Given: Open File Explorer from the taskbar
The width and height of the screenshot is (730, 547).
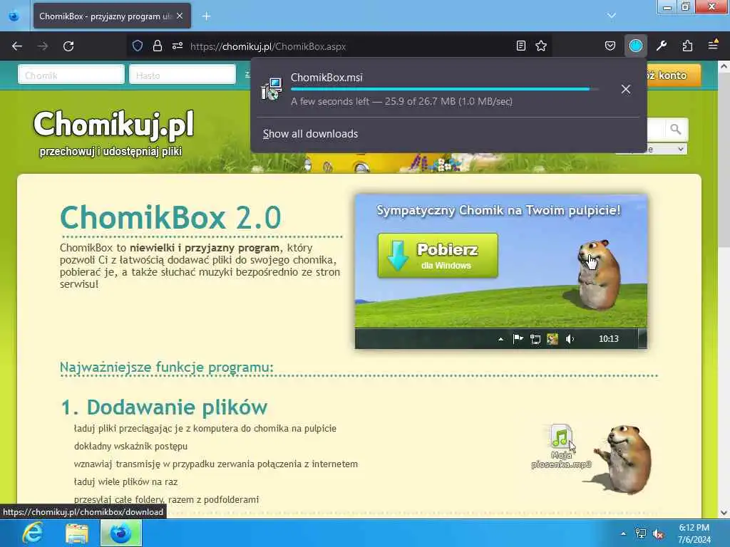Looking at the screenshot, I should tap(77, 533).
